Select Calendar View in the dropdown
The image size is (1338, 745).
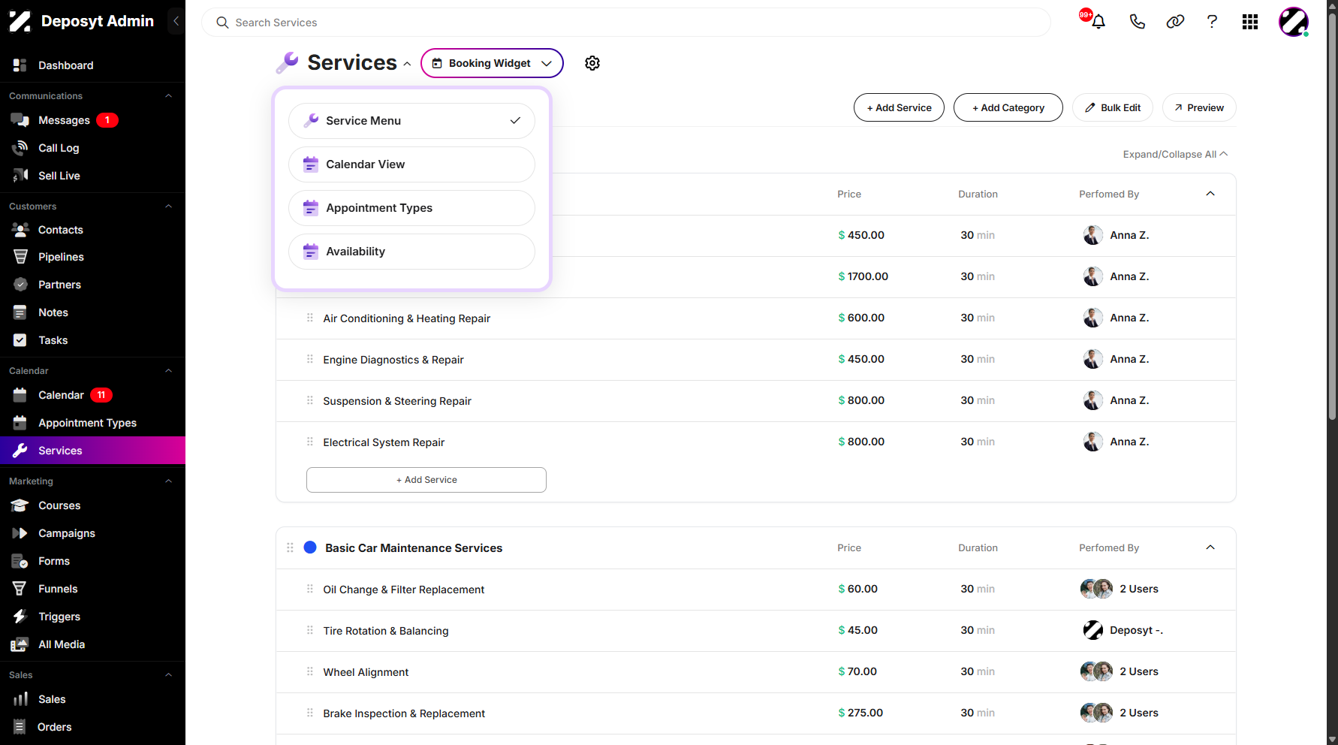[411, 164]
